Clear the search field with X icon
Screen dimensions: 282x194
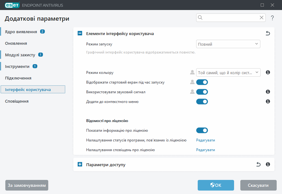pyautogui.click(x=262, y=18)
